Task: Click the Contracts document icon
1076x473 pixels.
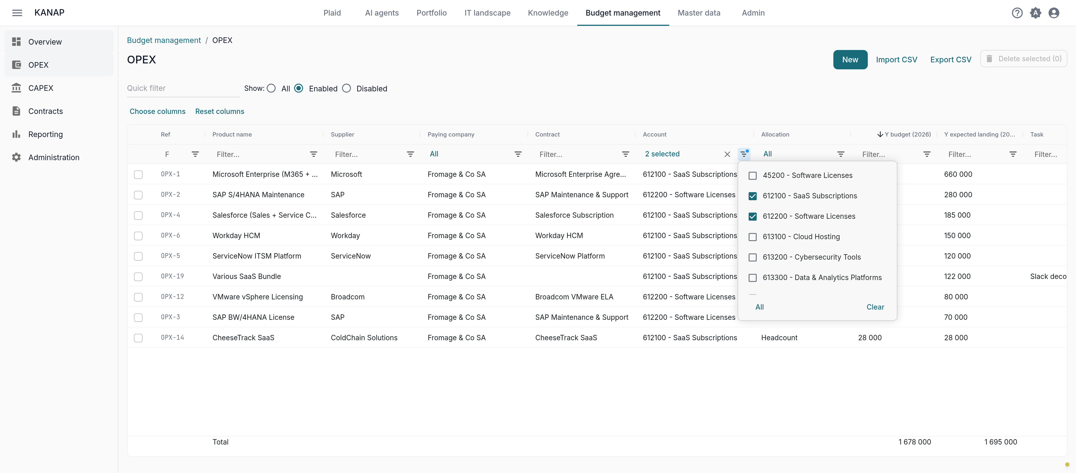Action: pyautogui.click(x=16, y=111)
